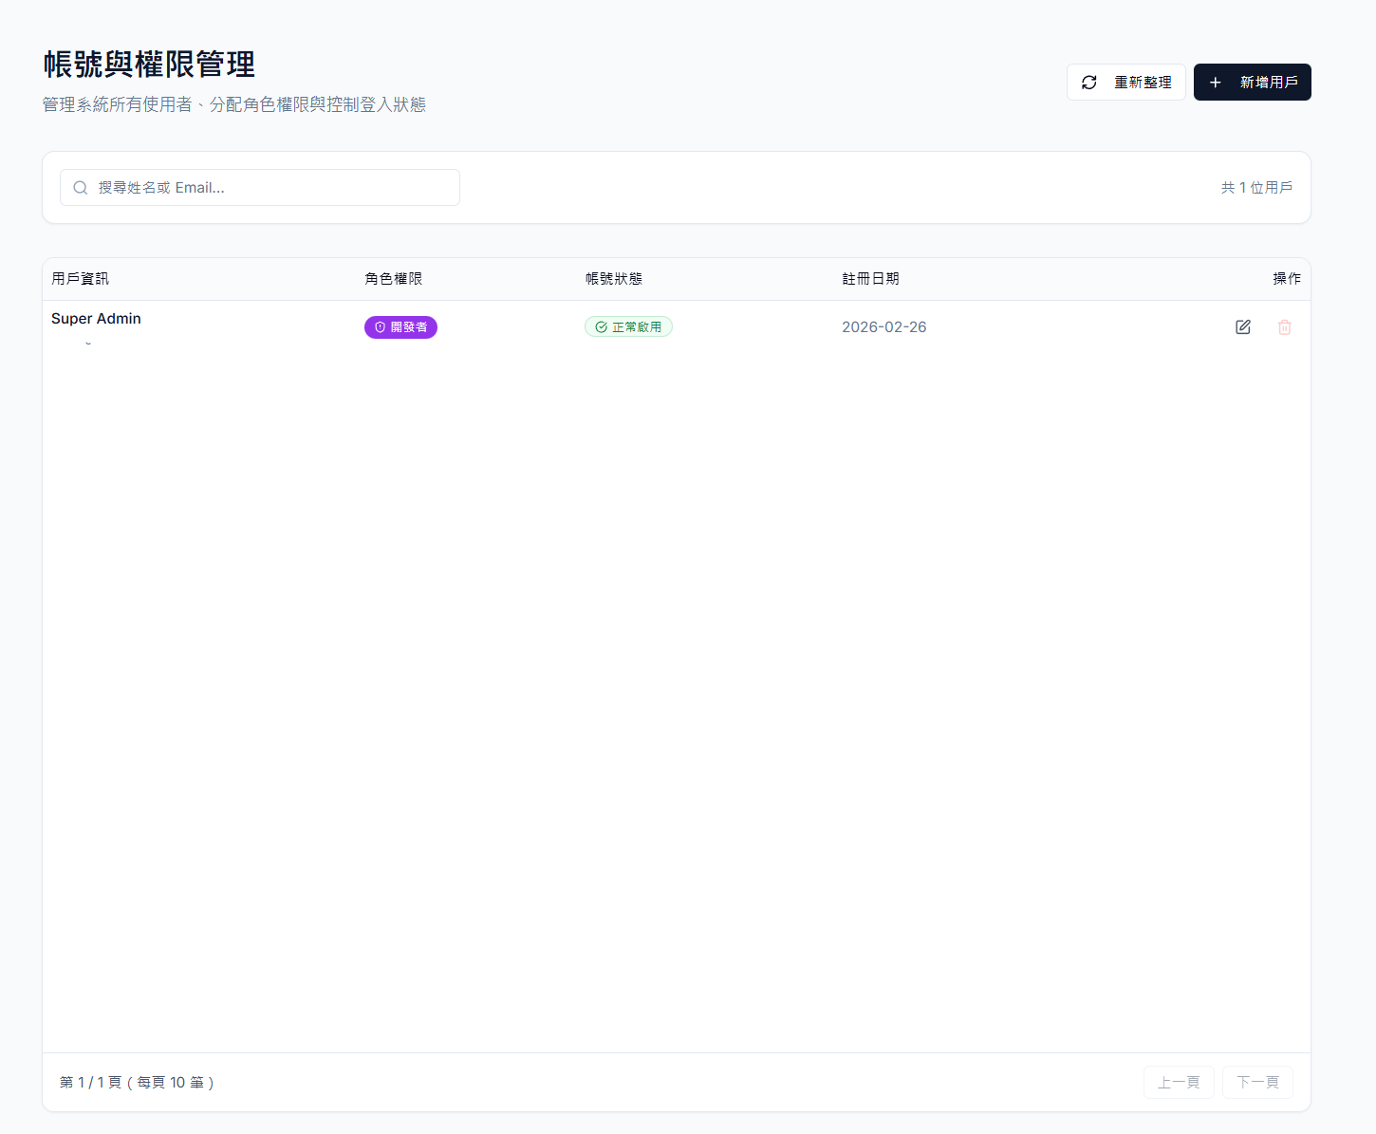Click the 共 1 位用戶 count label
The width and height of the screenshot is (1376, 1134).
pos(1255,188)
